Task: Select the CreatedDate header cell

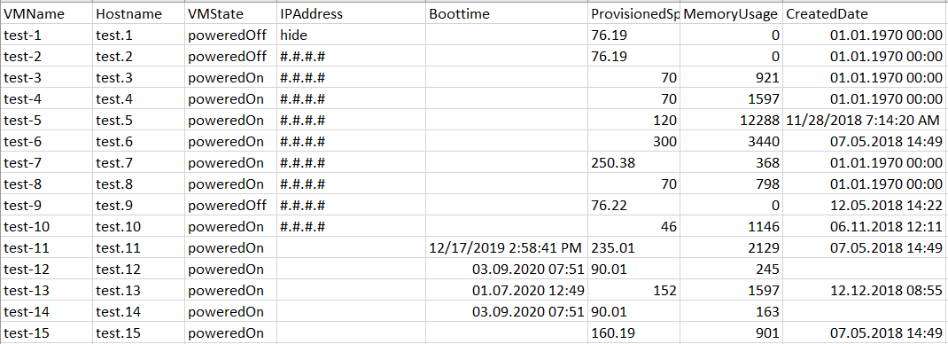Action: pyautogui.click(x=865, y=14)
